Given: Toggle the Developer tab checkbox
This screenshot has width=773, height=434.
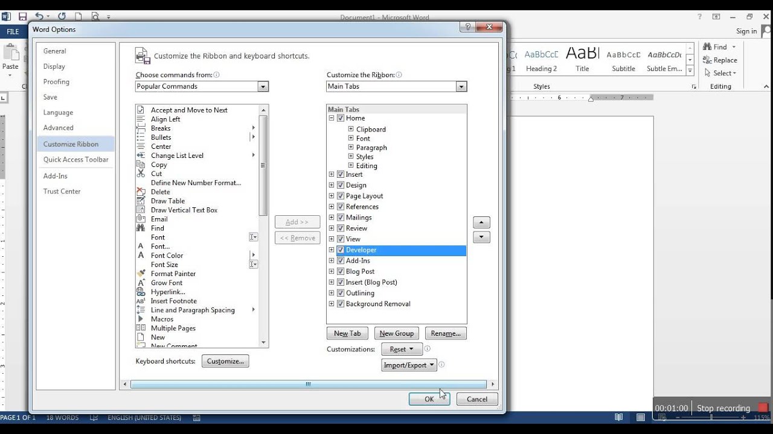Looking at the screenshot, I should point(341,250).
